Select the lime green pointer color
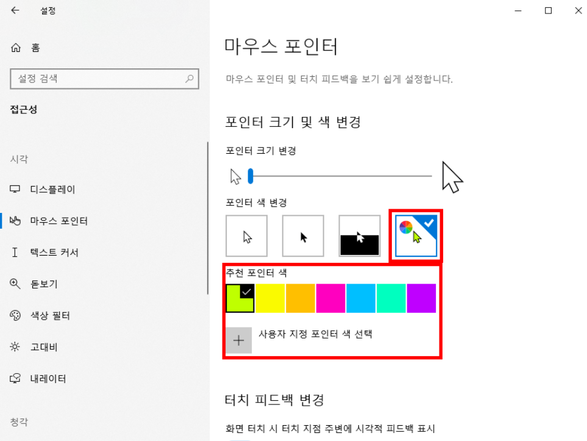Image resolution: width=587 pixels, height=441 pixels. (240, 298)
